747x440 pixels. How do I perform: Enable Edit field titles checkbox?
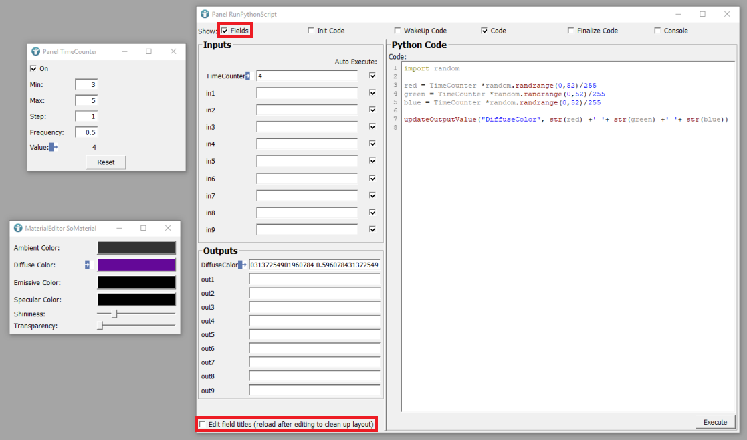[203, 424]
